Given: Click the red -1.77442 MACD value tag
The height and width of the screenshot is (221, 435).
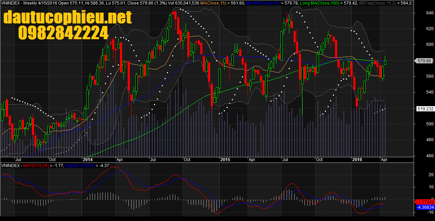Looking at the screenshot, I should (424, 202).
